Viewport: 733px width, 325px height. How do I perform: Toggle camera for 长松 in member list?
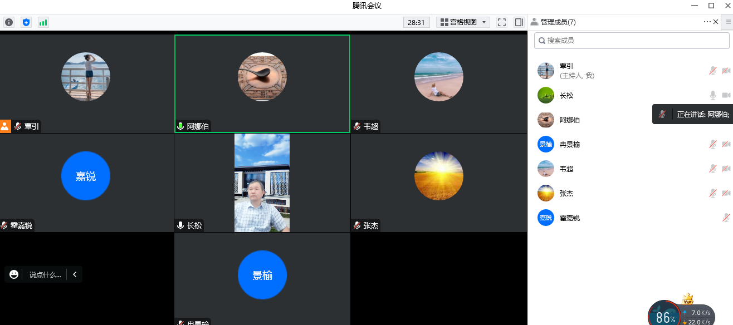click(x=726, y=95)
